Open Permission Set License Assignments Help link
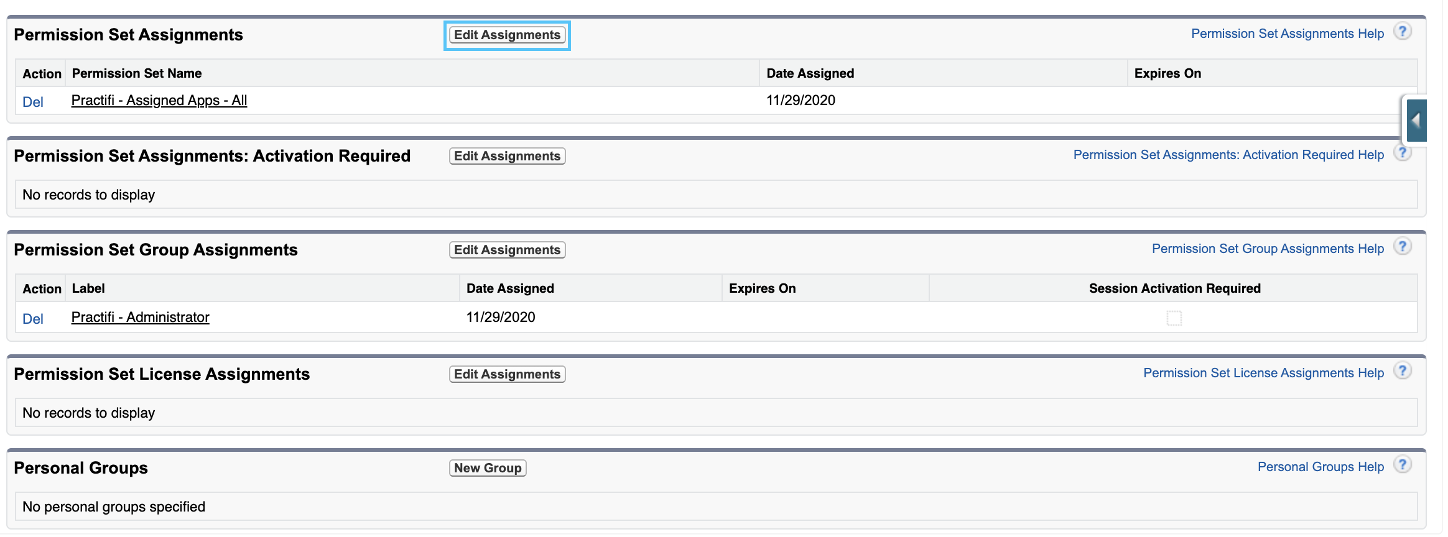Image resolution: width=1448 pixels, height=537 pixels. point(1263,373)
